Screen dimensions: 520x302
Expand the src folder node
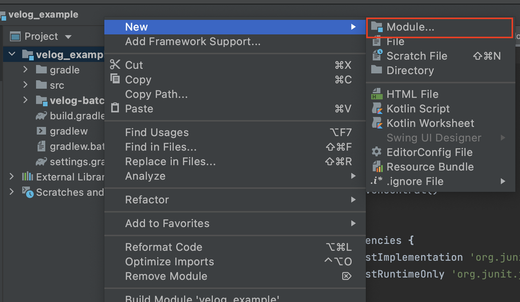tap(25, 85)
